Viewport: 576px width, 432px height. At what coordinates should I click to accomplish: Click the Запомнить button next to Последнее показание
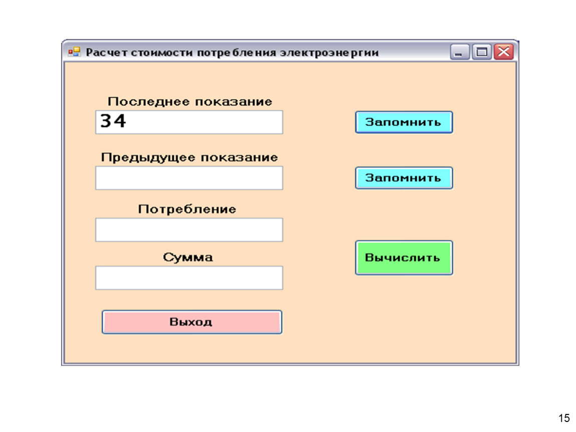click(x=404, y=122)
